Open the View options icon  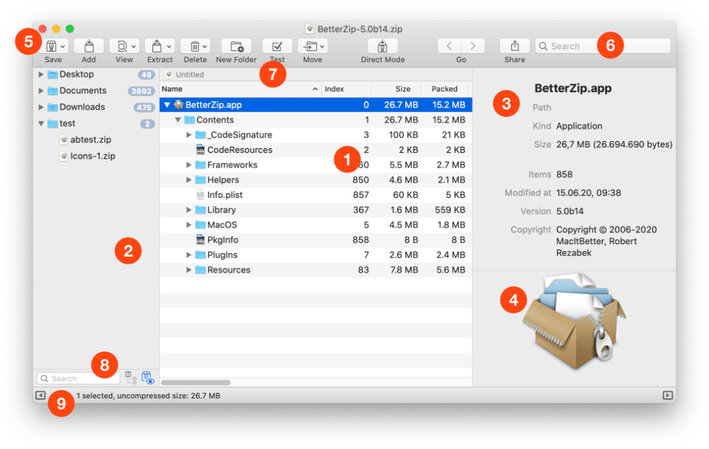coord(121,44)
